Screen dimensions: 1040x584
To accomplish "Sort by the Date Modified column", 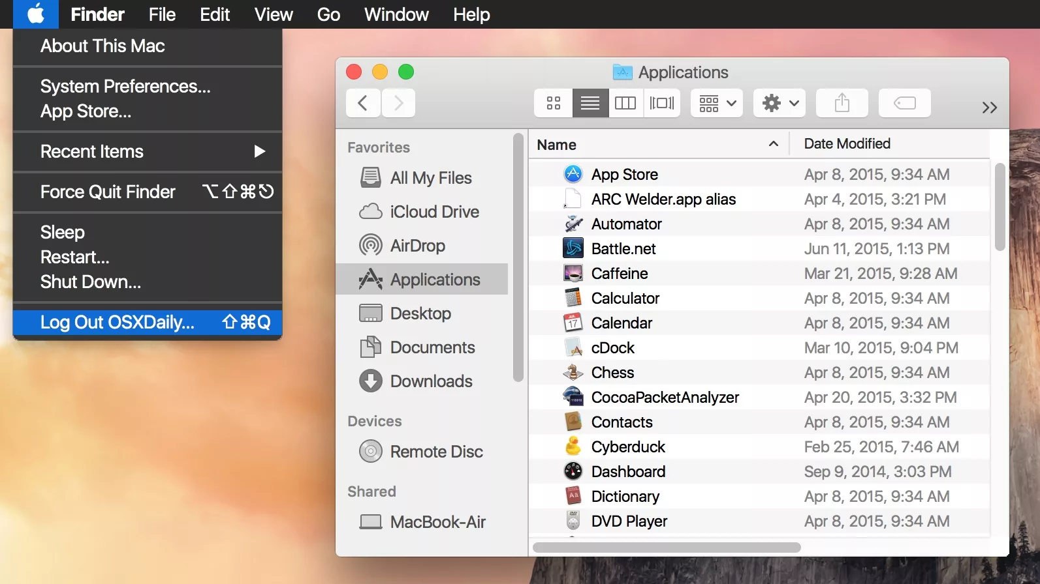I will point(847,143).
